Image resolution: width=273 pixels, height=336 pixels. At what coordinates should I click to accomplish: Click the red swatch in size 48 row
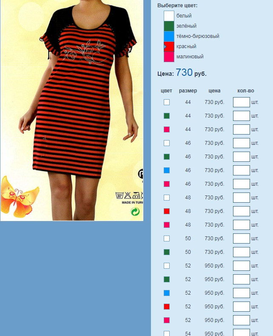[167, 211]
